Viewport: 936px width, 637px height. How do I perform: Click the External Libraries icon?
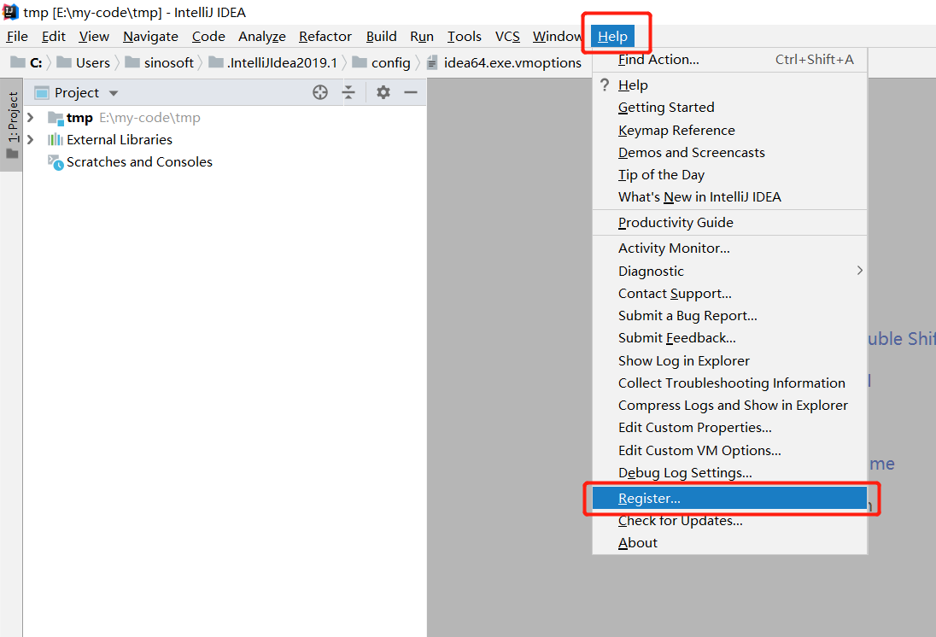[56, 140]
